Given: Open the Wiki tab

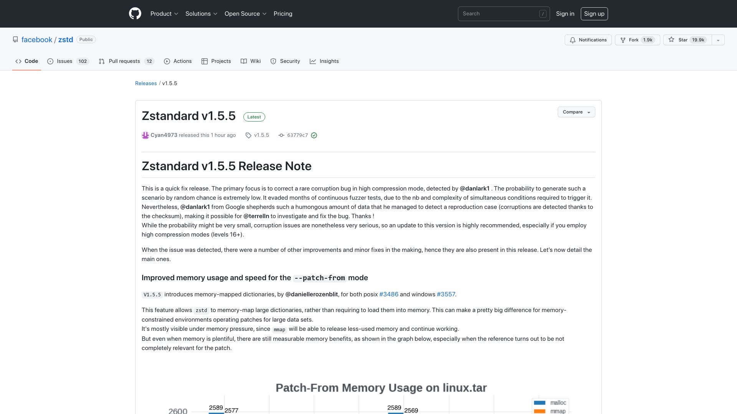Looking at the screenshot, I should pyautogui.click(x=251, y=61).
